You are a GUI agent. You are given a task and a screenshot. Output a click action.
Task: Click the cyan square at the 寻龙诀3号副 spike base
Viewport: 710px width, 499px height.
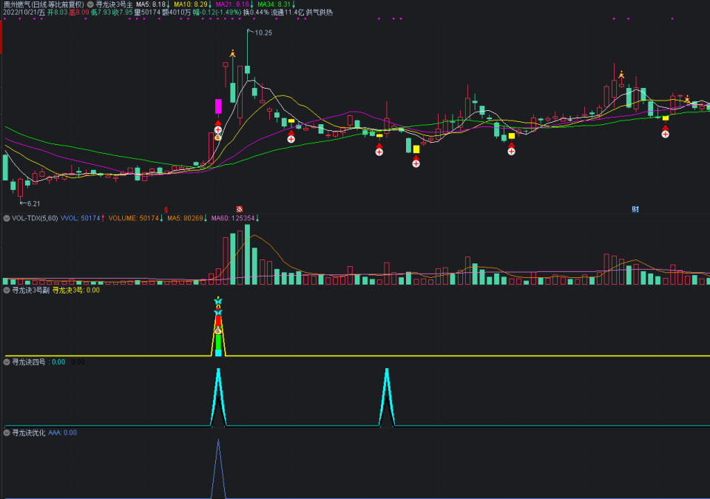(218, 353)
